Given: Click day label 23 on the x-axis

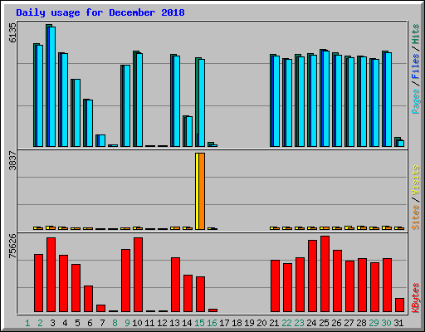Looking at the screenshot, I should (x=299, y=323).
